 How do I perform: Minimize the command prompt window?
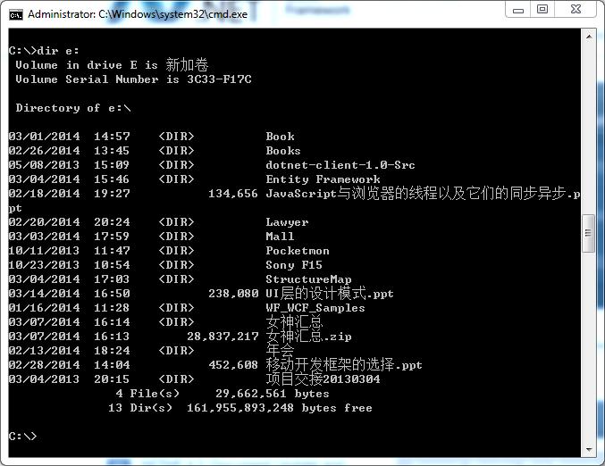tap(518, 10)
